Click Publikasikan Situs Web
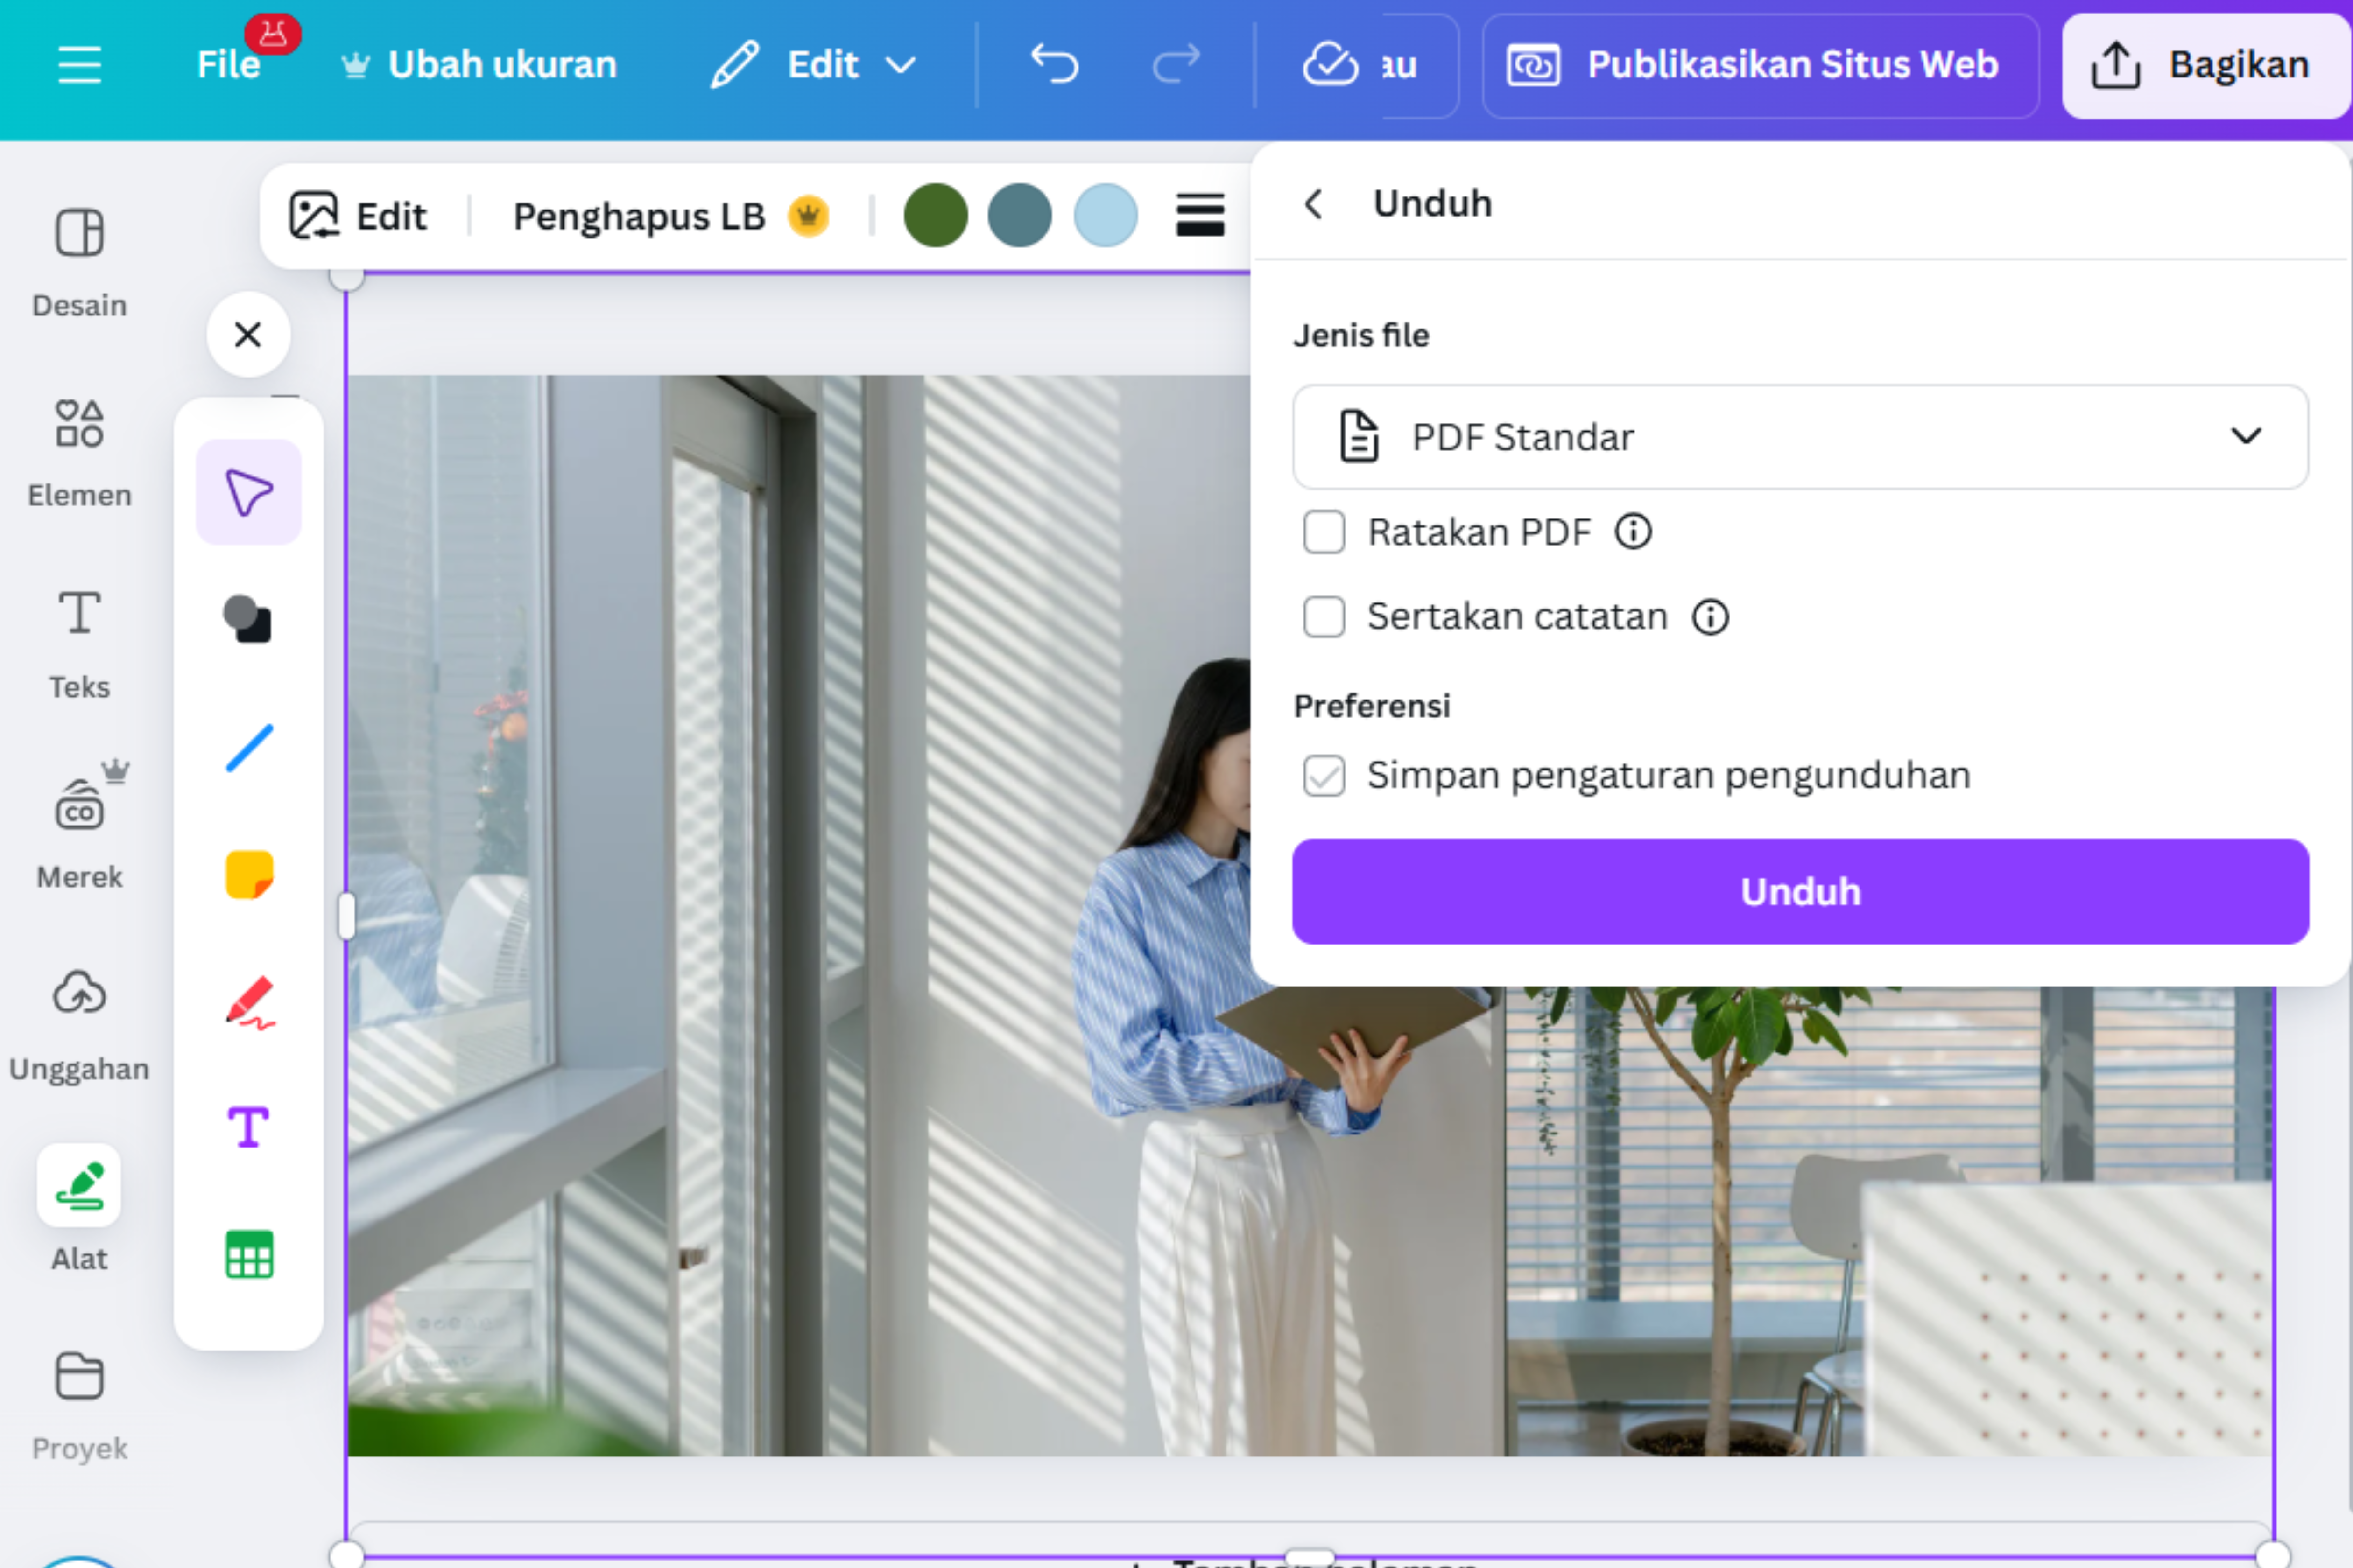 click(1760, 64)
